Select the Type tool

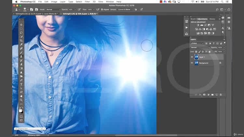coord(21,84)
